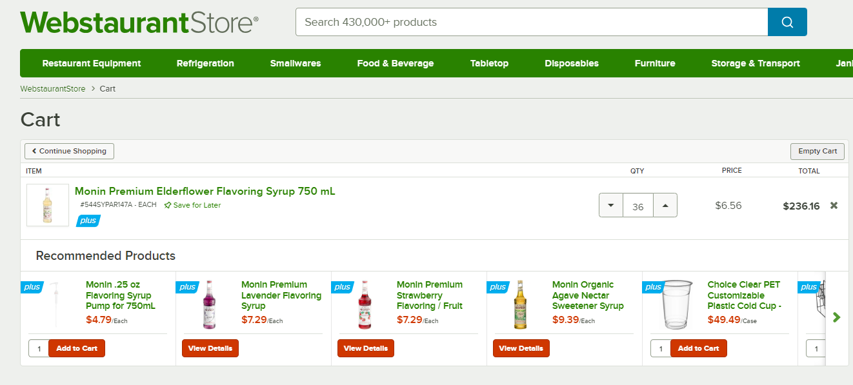Click the blue search magnifier button
This screenshot has width=853, height=385.
click(x=787, y=22)
